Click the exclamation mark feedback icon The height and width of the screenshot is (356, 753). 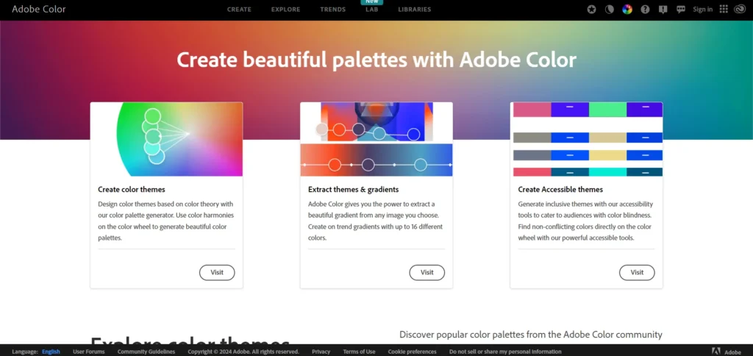[x=663, y=9]
